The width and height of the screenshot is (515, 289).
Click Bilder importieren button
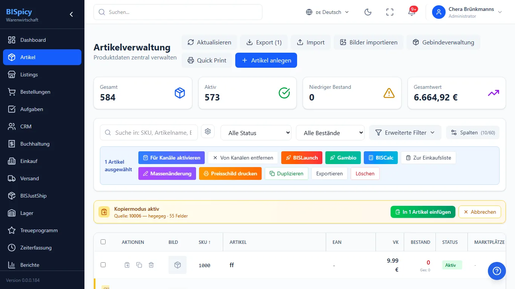[x=368, y=42]
